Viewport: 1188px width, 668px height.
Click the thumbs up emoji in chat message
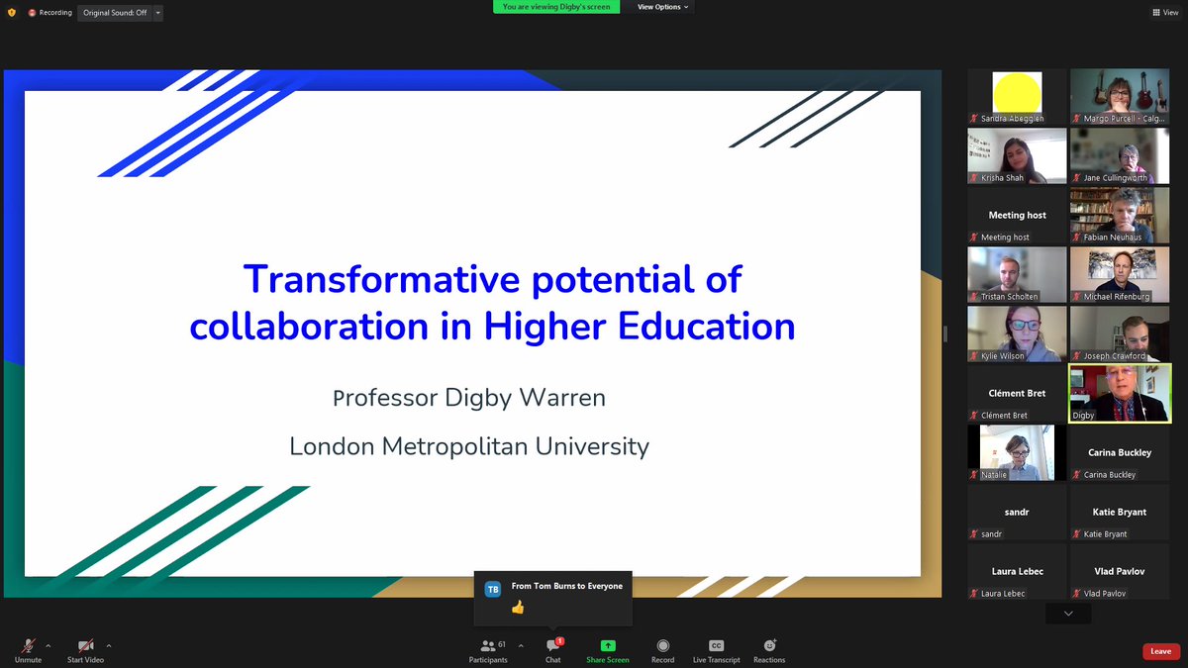point(518,607)
